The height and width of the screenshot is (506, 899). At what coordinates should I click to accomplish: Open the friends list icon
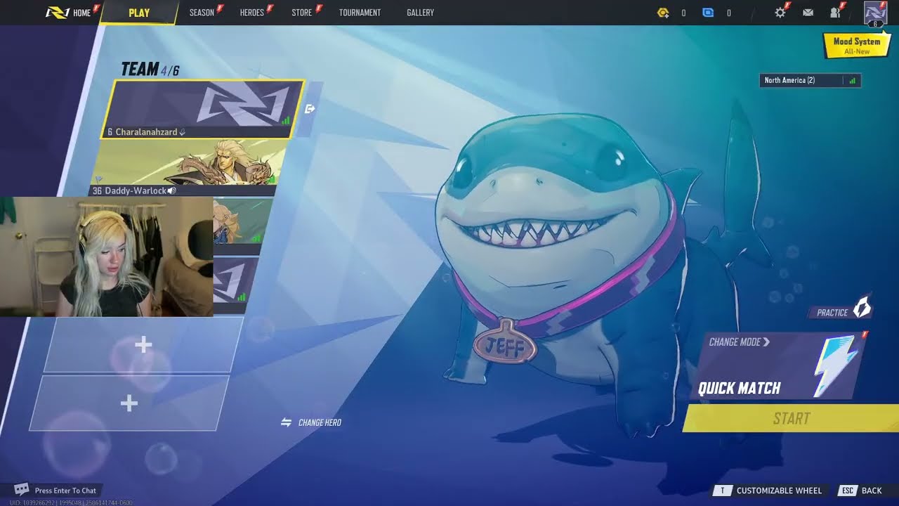835,13
